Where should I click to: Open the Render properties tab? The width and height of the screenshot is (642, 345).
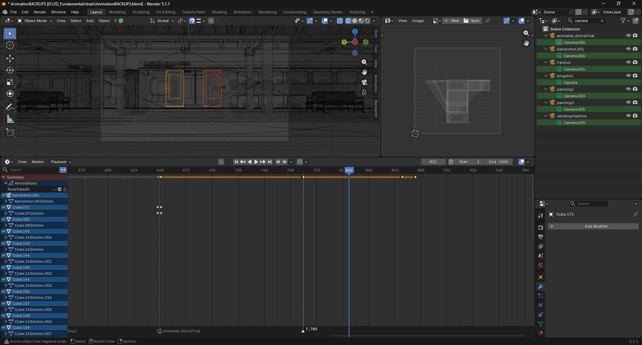coord(541,227)
